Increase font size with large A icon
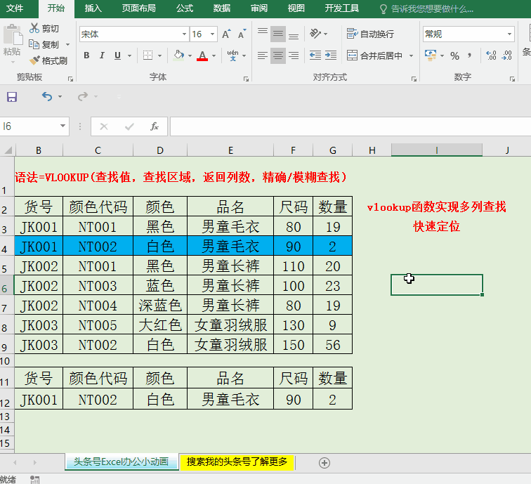This screenshot has width=531, height=484. tap(226, 34)
